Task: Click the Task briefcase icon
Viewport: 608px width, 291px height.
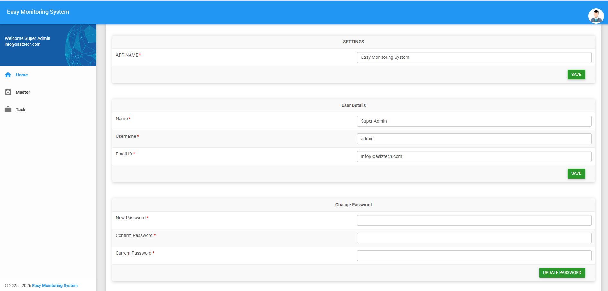Action: click(x=8, y=110)
